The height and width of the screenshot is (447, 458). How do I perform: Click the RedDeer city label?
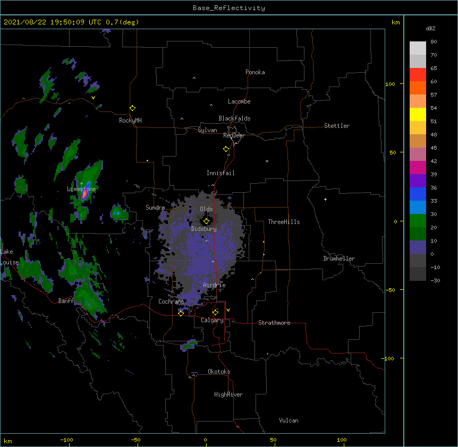click(234, 135)
